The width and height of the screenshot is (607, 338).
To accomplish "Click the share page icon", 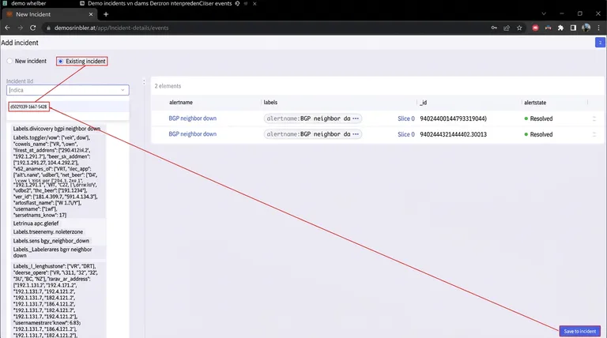I will (x=507, y=28).
